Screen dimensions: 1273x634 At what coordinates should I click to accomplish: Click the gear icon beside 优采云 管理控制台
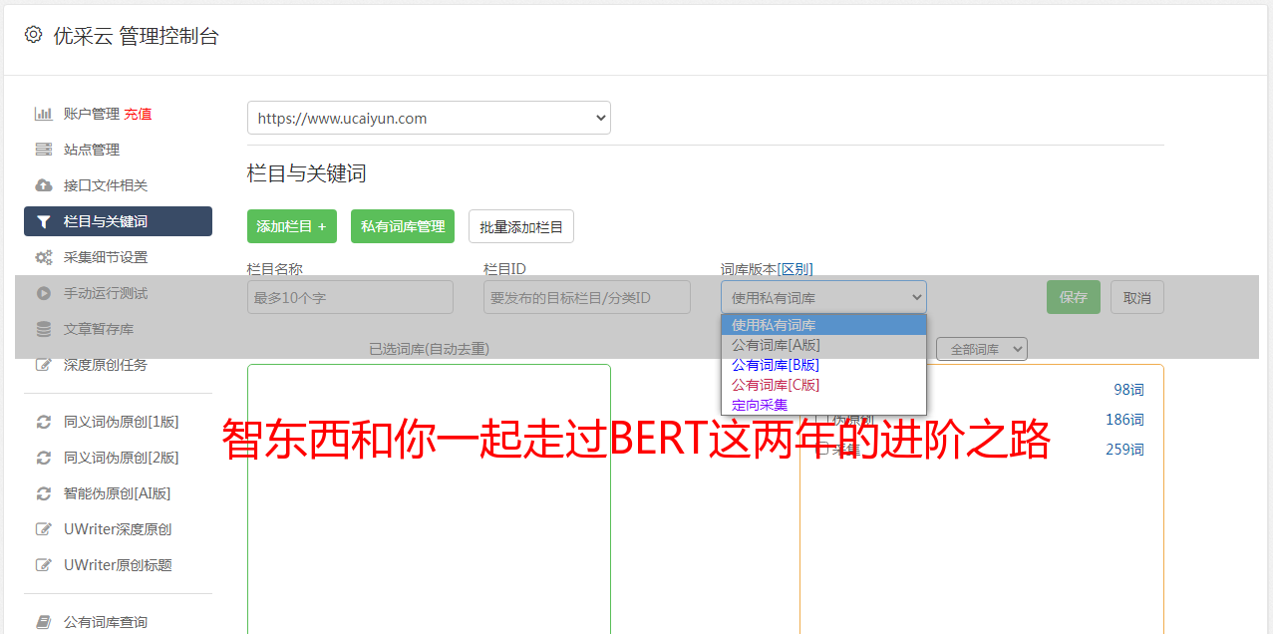click(33, 35)
